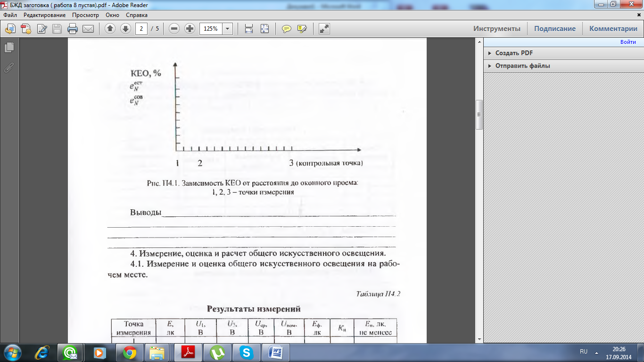Open Skype from the taskbar

[x=246, y=353]
